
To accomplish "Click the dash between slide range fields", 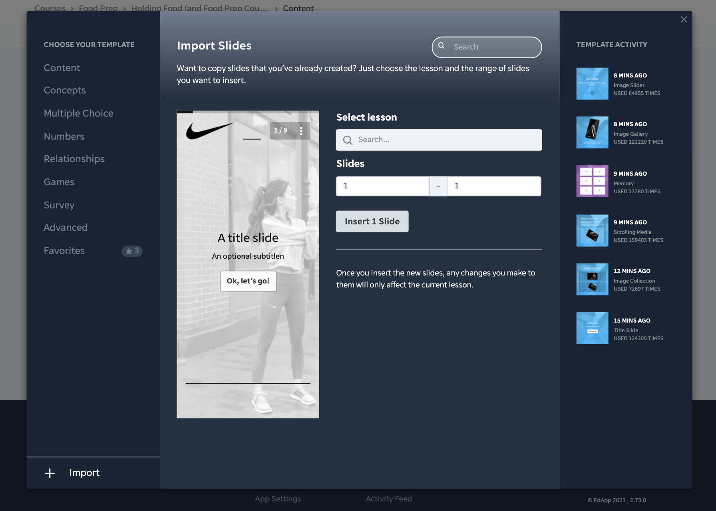I will coord(438,186).
